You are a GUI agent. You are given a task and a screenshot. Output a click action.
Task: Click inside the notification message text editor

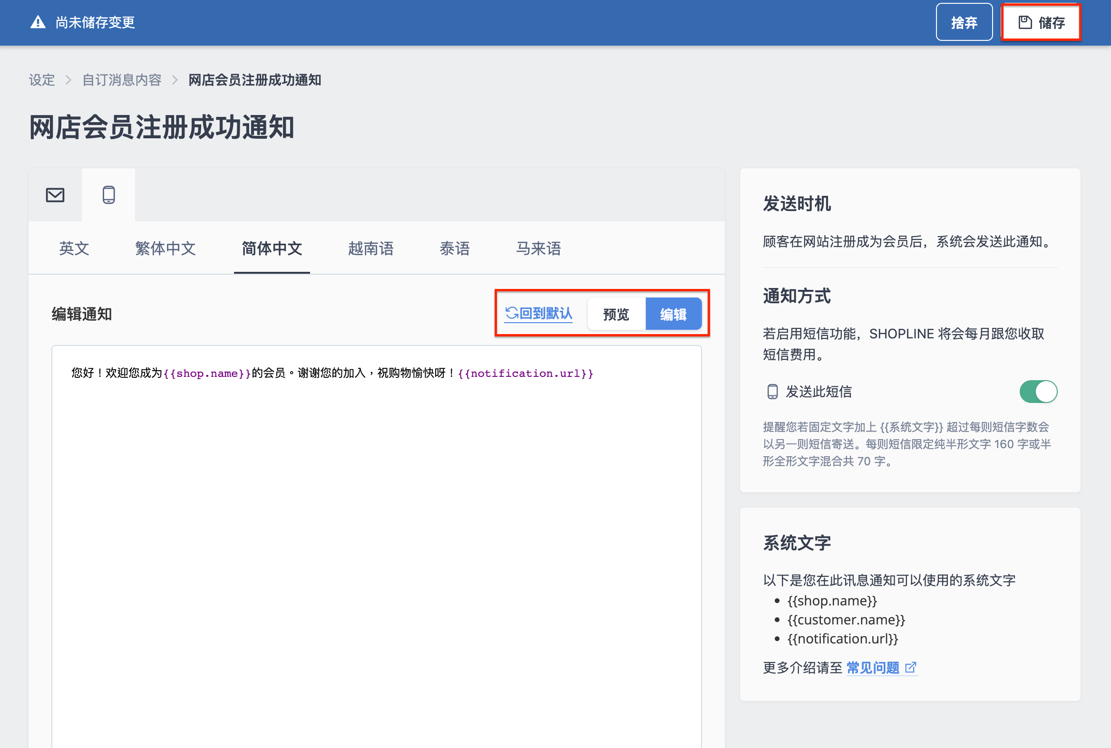point(376,546)
